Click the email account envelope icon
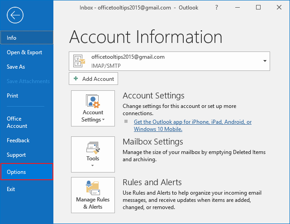The width and height of the screenshot is (290, 224). point(79,61)
